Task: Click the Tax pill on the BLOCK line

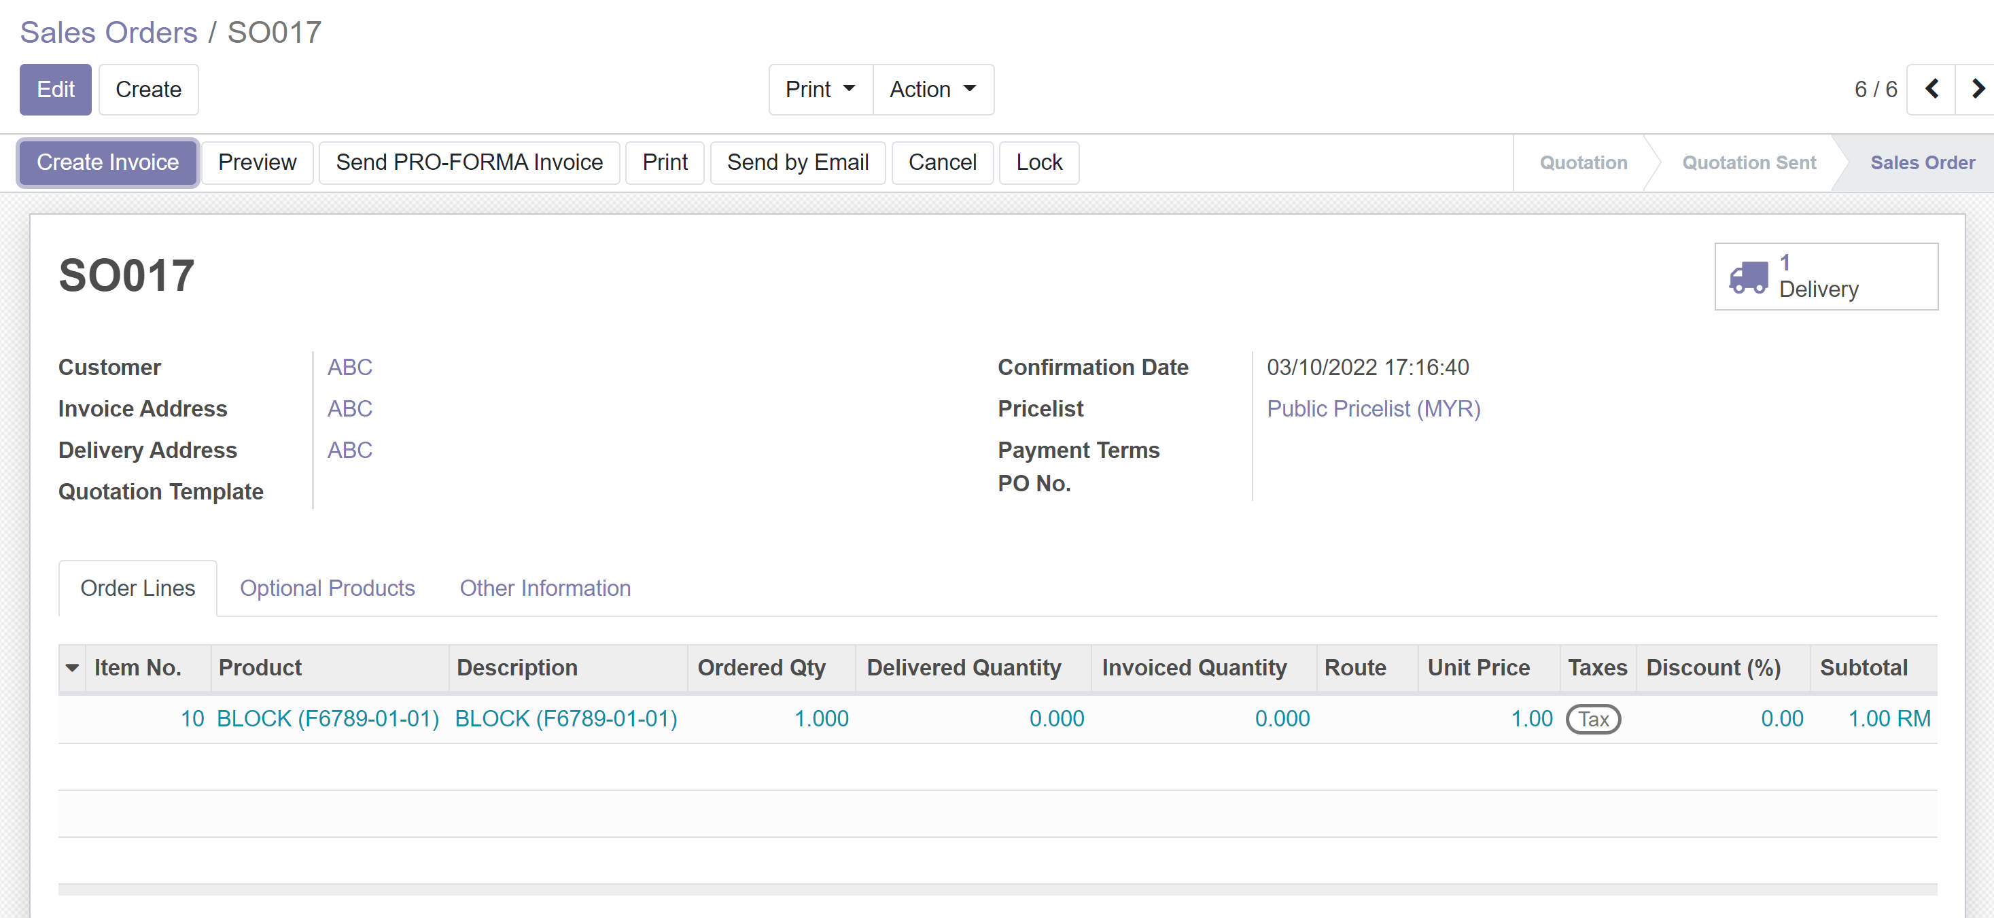Action: [x=1593, y=718]
